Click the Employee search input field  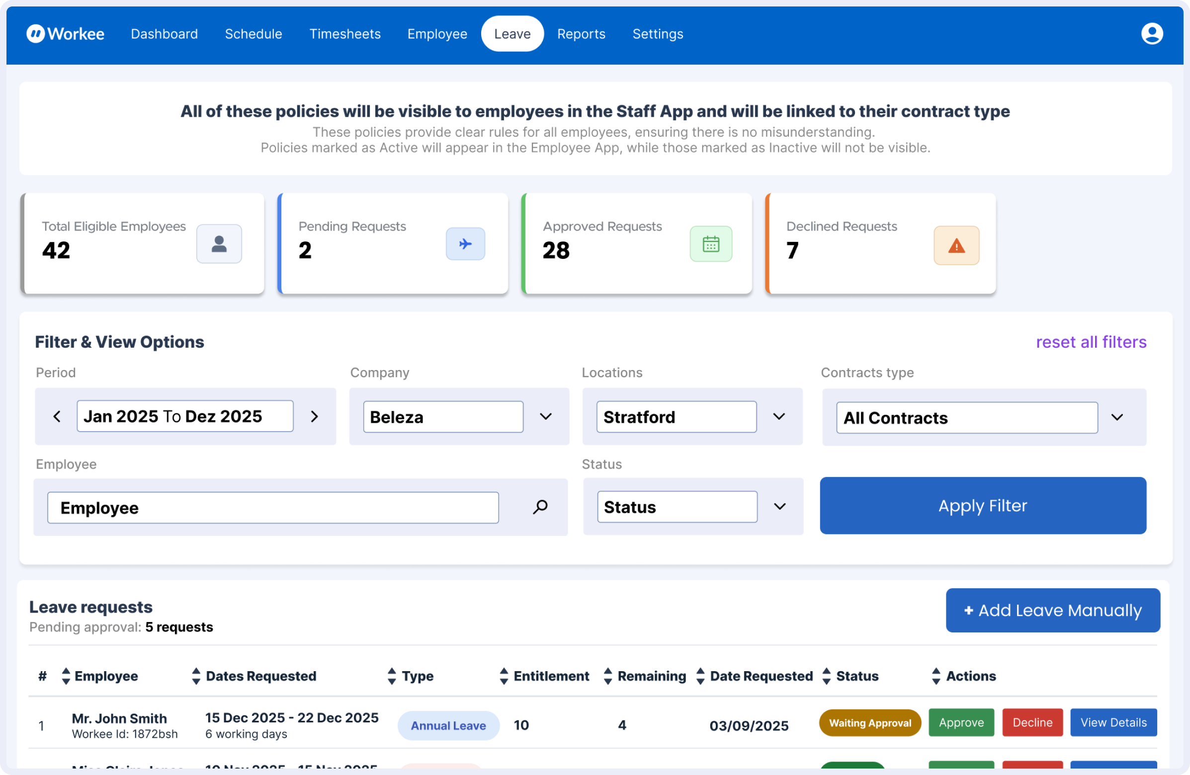coord(273,508)
